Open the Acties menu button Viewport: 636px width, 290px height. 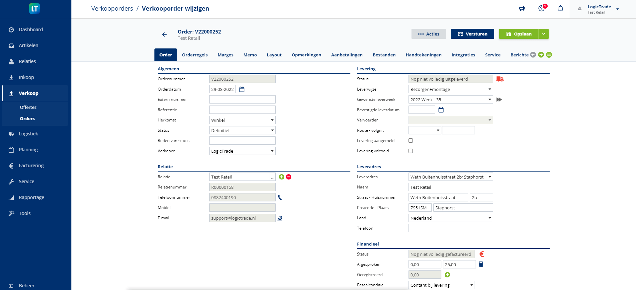(x=428, y=34)
